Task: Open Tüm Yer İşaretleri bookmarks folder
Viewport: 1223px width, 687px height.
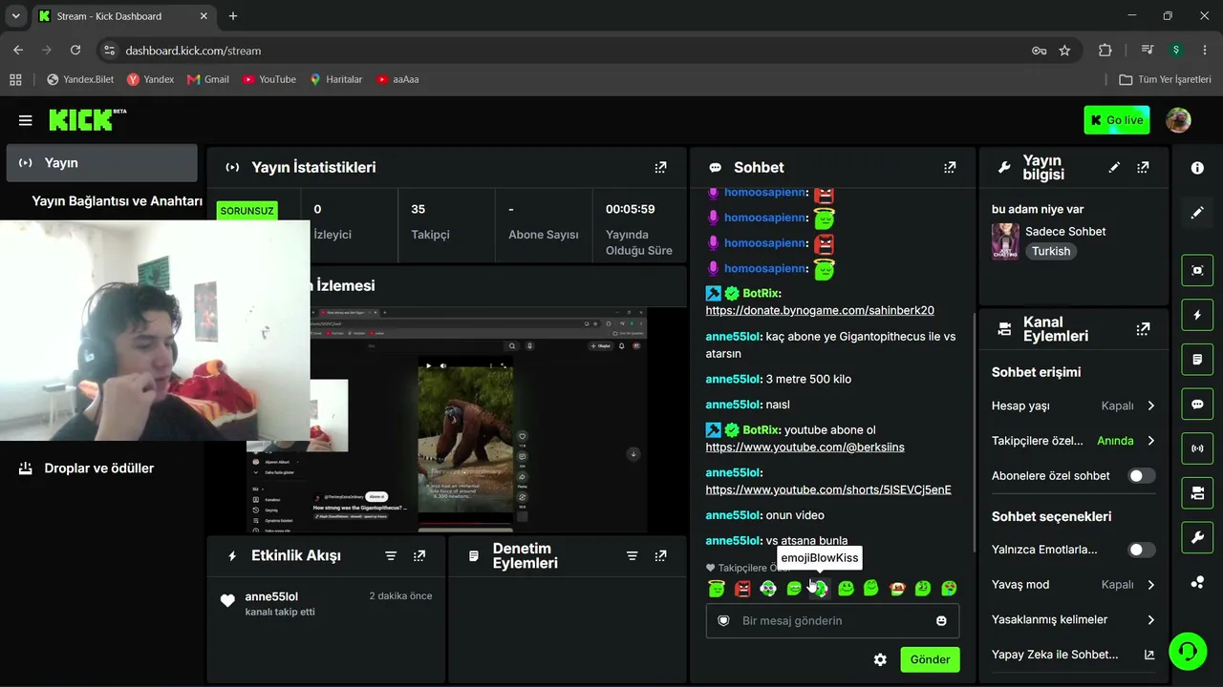Action: click(1166, 79)
